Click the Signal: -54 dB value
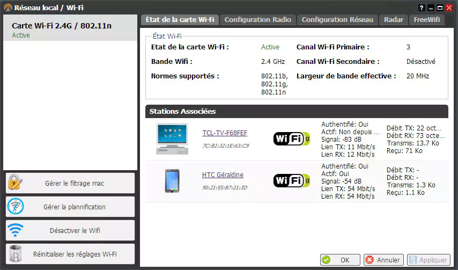This screenshot has height=270, width=458. click(341, 181)
